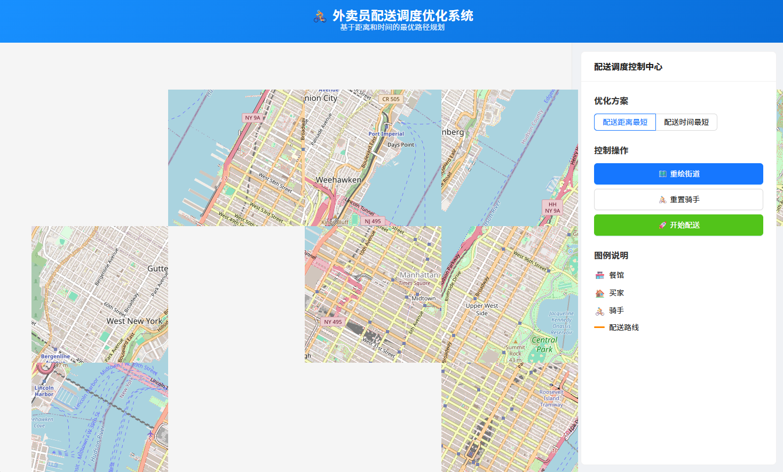Image resolution: width=783 pixels, height=472 pixels.
Task: Click the Weehawken label on the map
Action: pyautogui.click(x=338, y=180)
